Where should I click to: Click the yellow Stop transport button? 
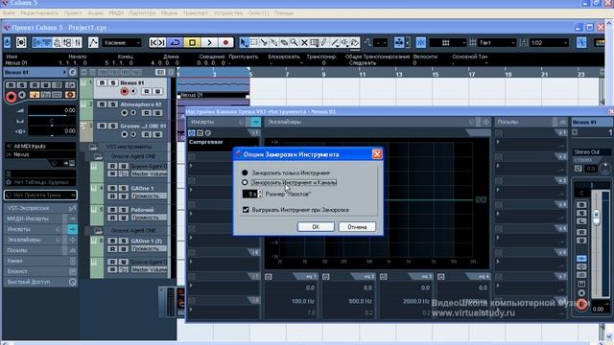click(x=192, y=42)
